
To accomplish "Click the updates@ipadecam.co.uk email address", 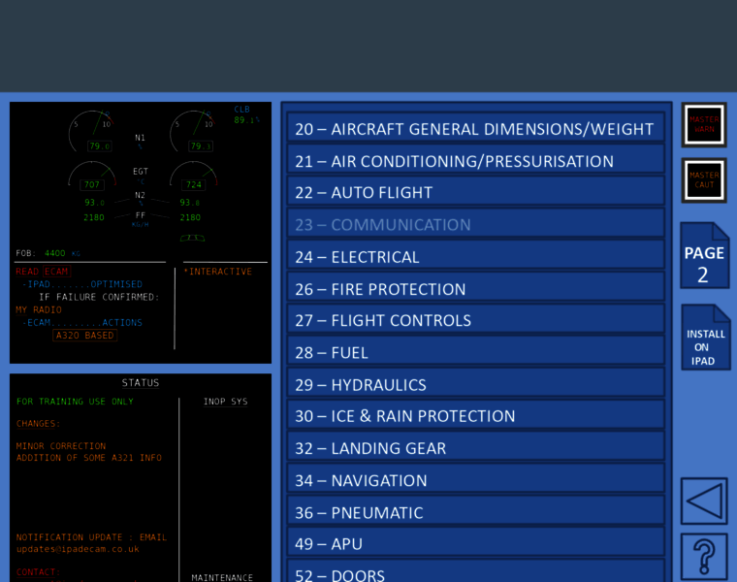I will (78, 549).
